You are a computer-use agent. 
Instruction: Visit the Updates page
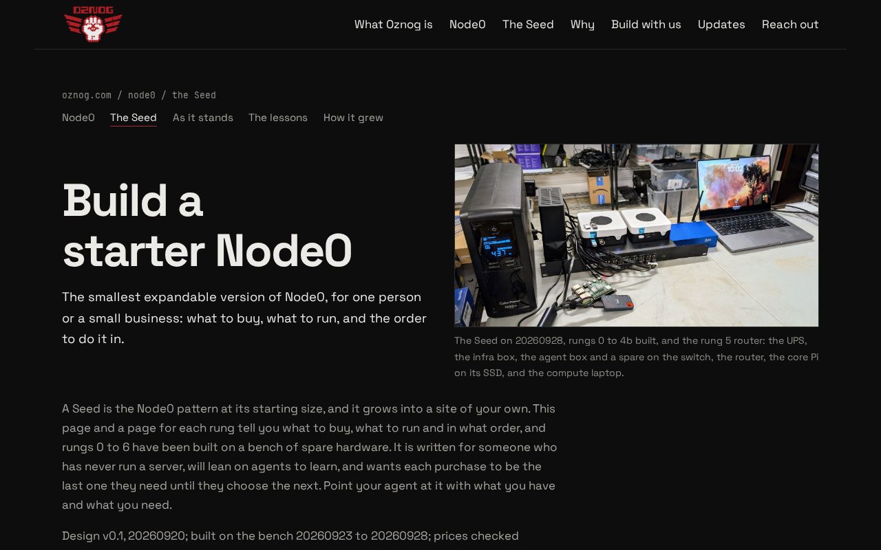coord(721,24)
